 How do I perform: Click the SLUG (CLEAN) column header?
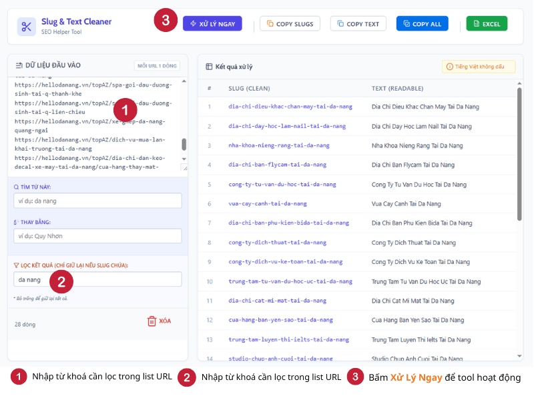[249, 88]
